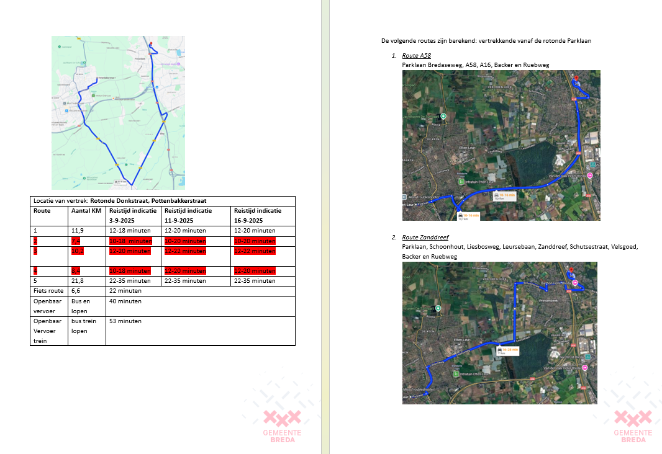Click the Intratuin Etten-Leur marker on A58 map
This screenshot has height=454, width=662.
click(461, 182)
